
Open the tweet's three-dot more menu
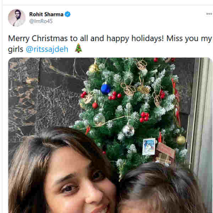point(209,14)
